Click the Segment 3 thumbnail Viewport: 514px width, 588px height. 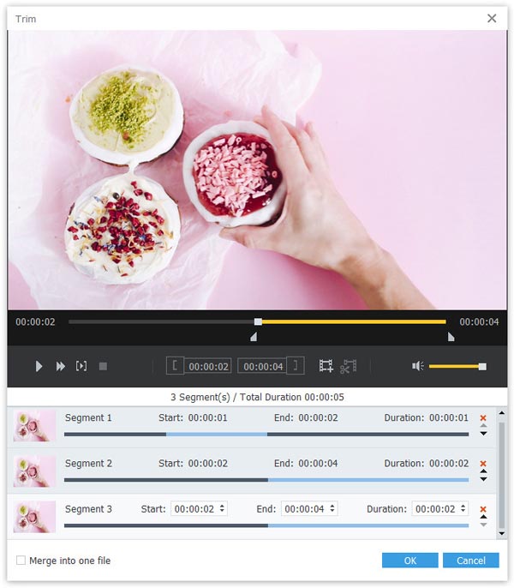[x=35, y=516]
